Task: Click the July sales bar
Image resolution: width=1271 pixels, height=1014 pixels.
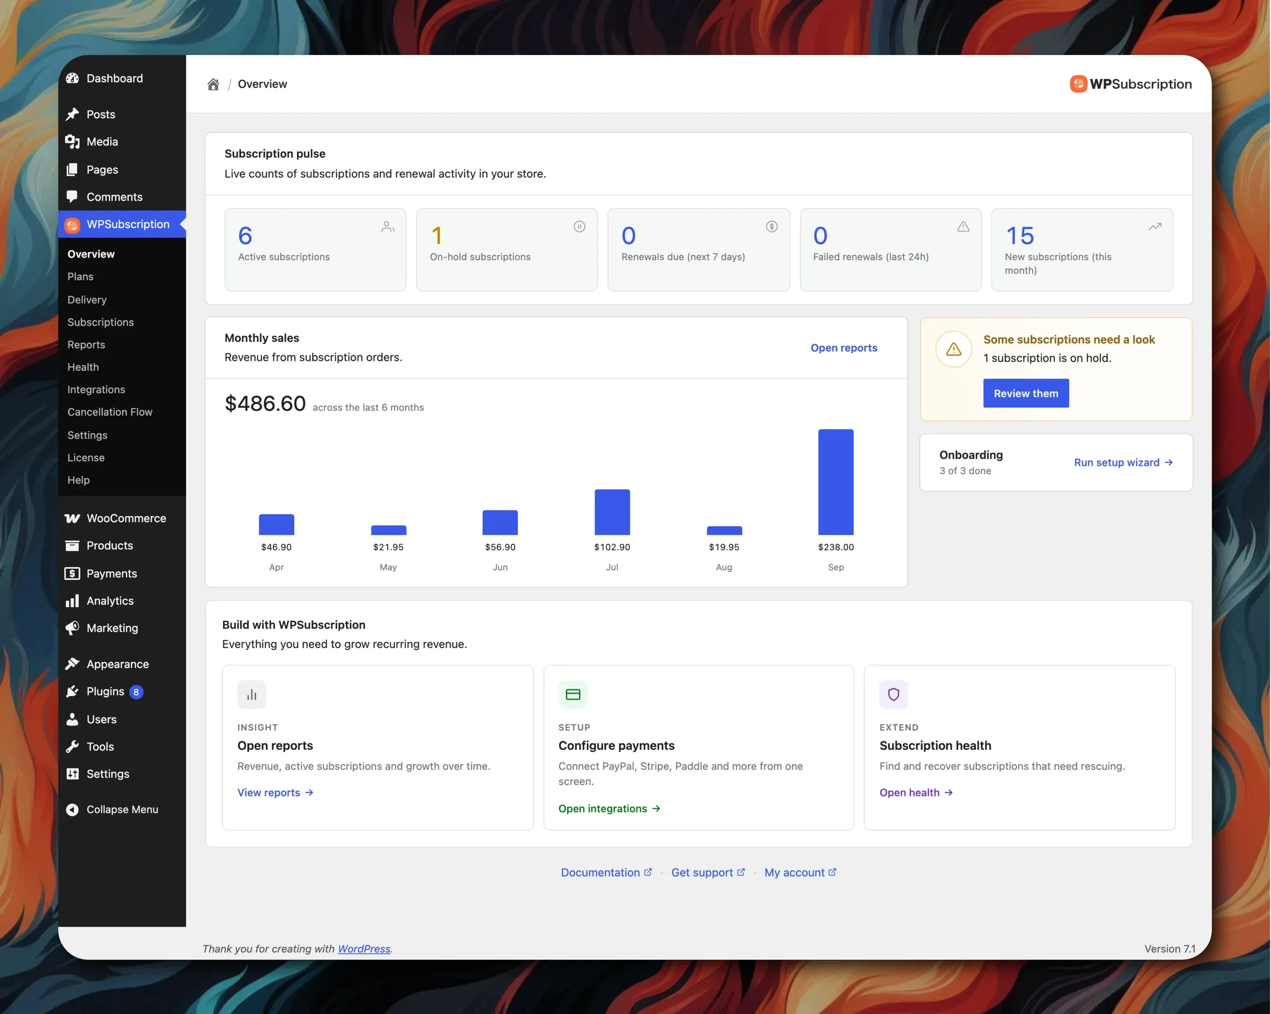Action: coord(612,512)
